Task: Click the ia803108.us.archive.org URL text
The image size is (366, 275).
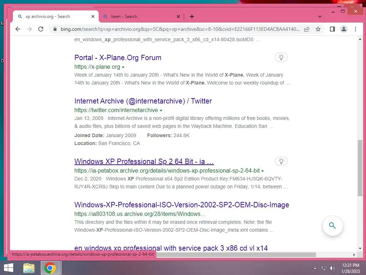Action: pyautogui.click(x=140, y=214)
